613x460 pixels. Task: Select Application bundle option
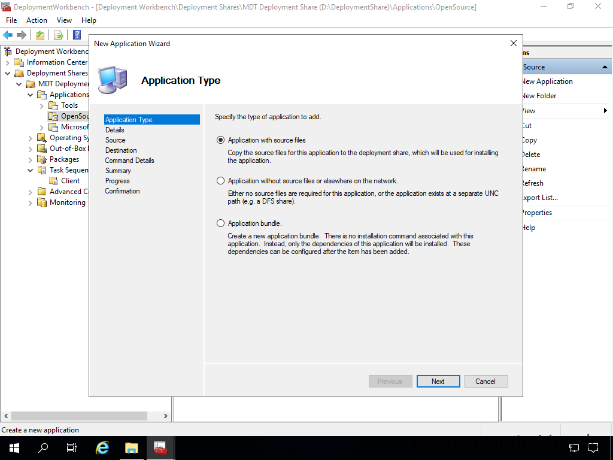point(221,223)
